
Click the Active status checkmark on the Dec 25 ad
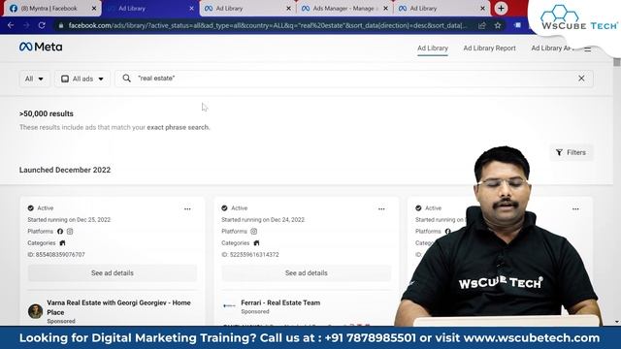point(31,208)
